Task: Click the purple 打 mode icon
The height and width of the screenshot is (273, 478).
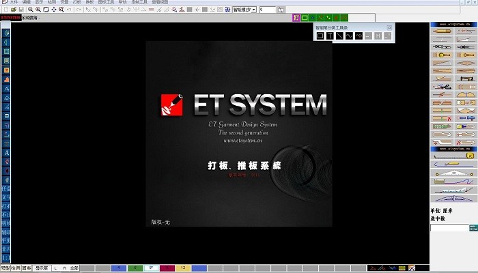Action: tap(296, 18)
